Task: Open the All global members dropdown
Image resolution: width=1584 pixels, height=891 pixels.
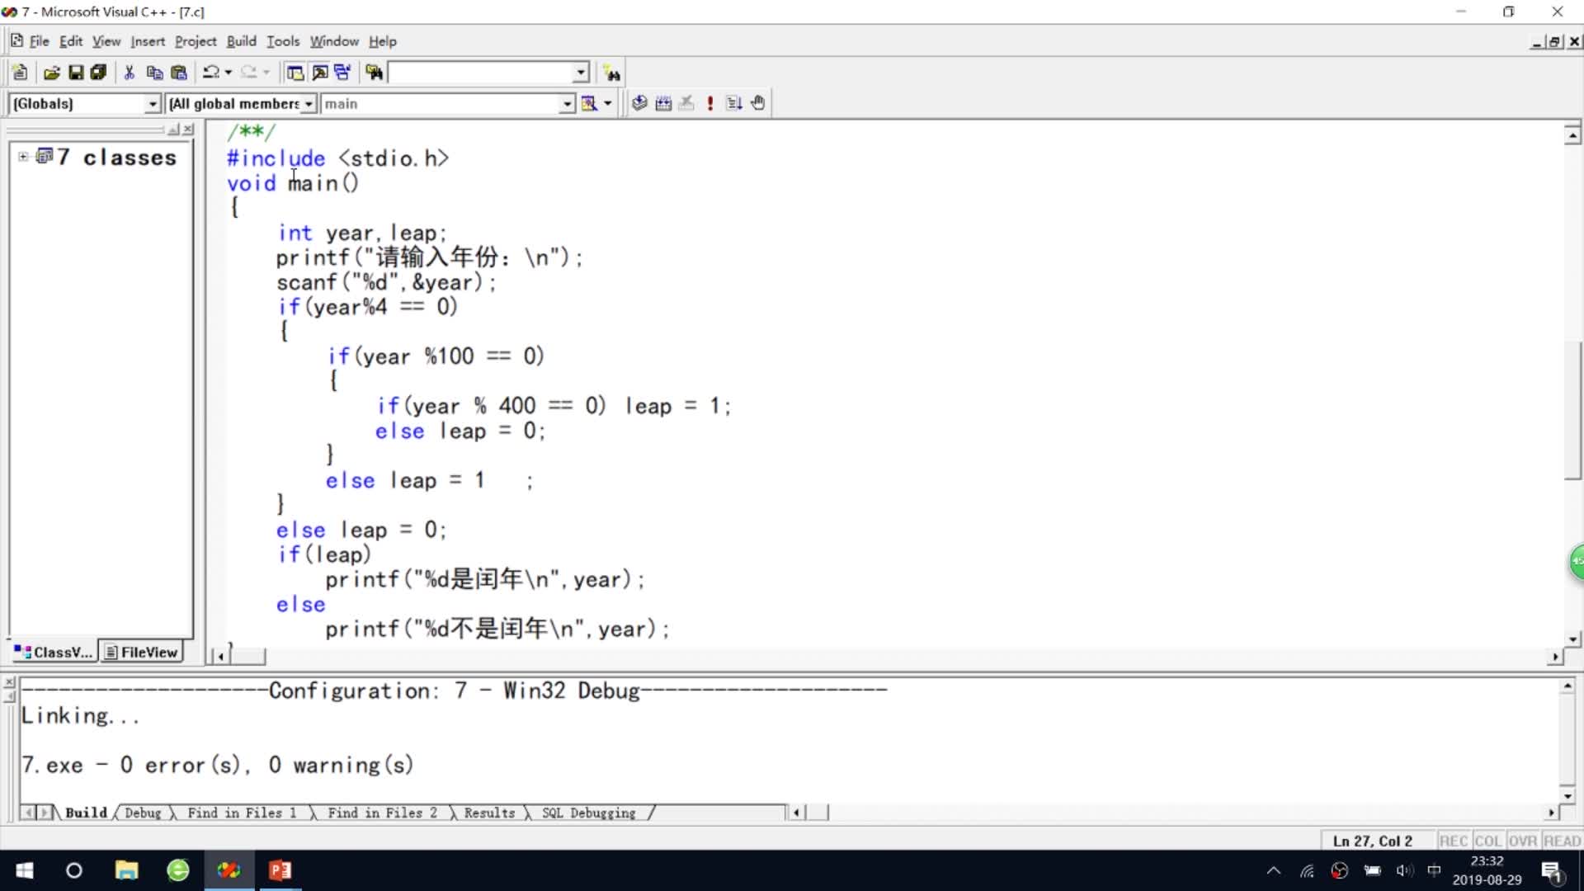Action: click(309, 104)
